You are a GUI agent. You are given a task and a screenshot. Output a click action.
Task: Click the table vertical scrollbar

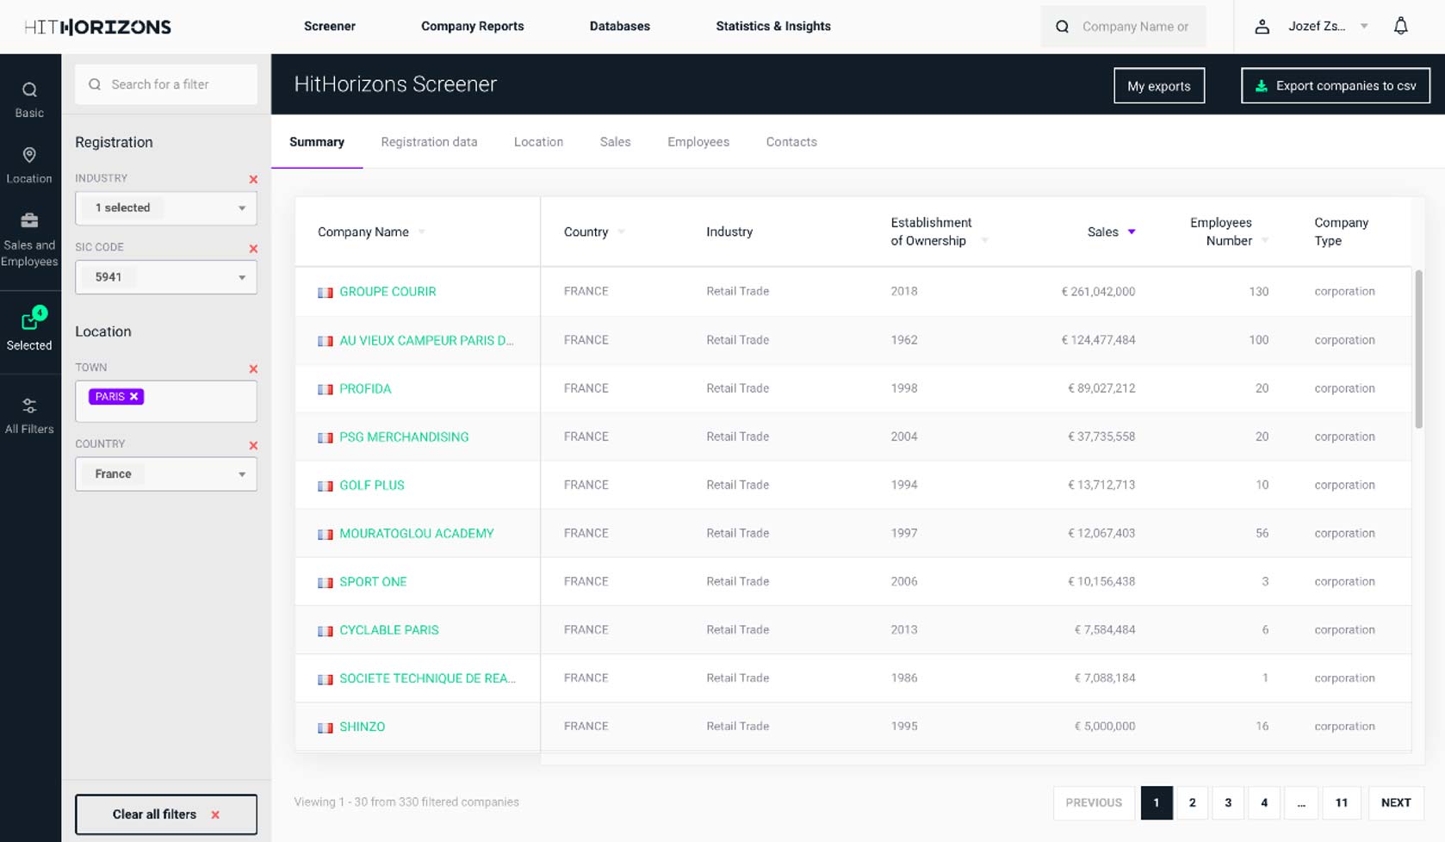(1418, 349)
